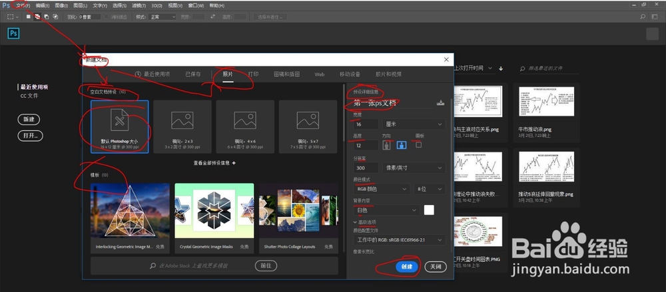
Task: Open the background contents dropdown 白色
Action: coord(386,210)
